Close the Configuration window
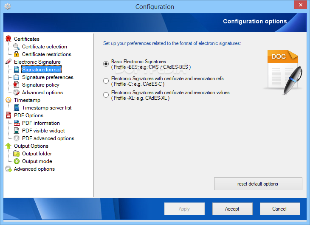310x225 pixels. 300,5
